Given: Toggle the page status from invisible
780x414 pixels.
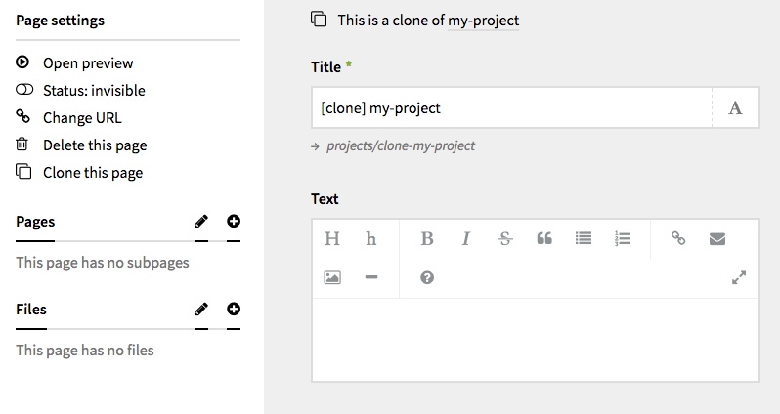Looking at the screenshot, I should click(93, 90).
